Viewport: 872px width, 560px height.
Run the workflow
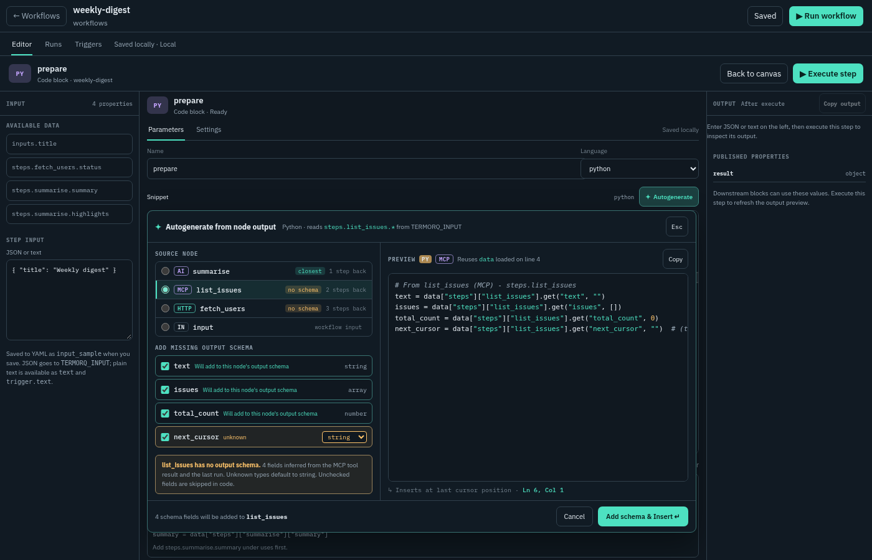pos(826,16)
